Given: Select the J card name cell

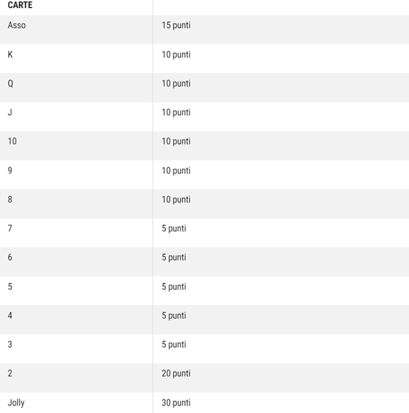Looking at the screenshot, I should click(10, 112).
